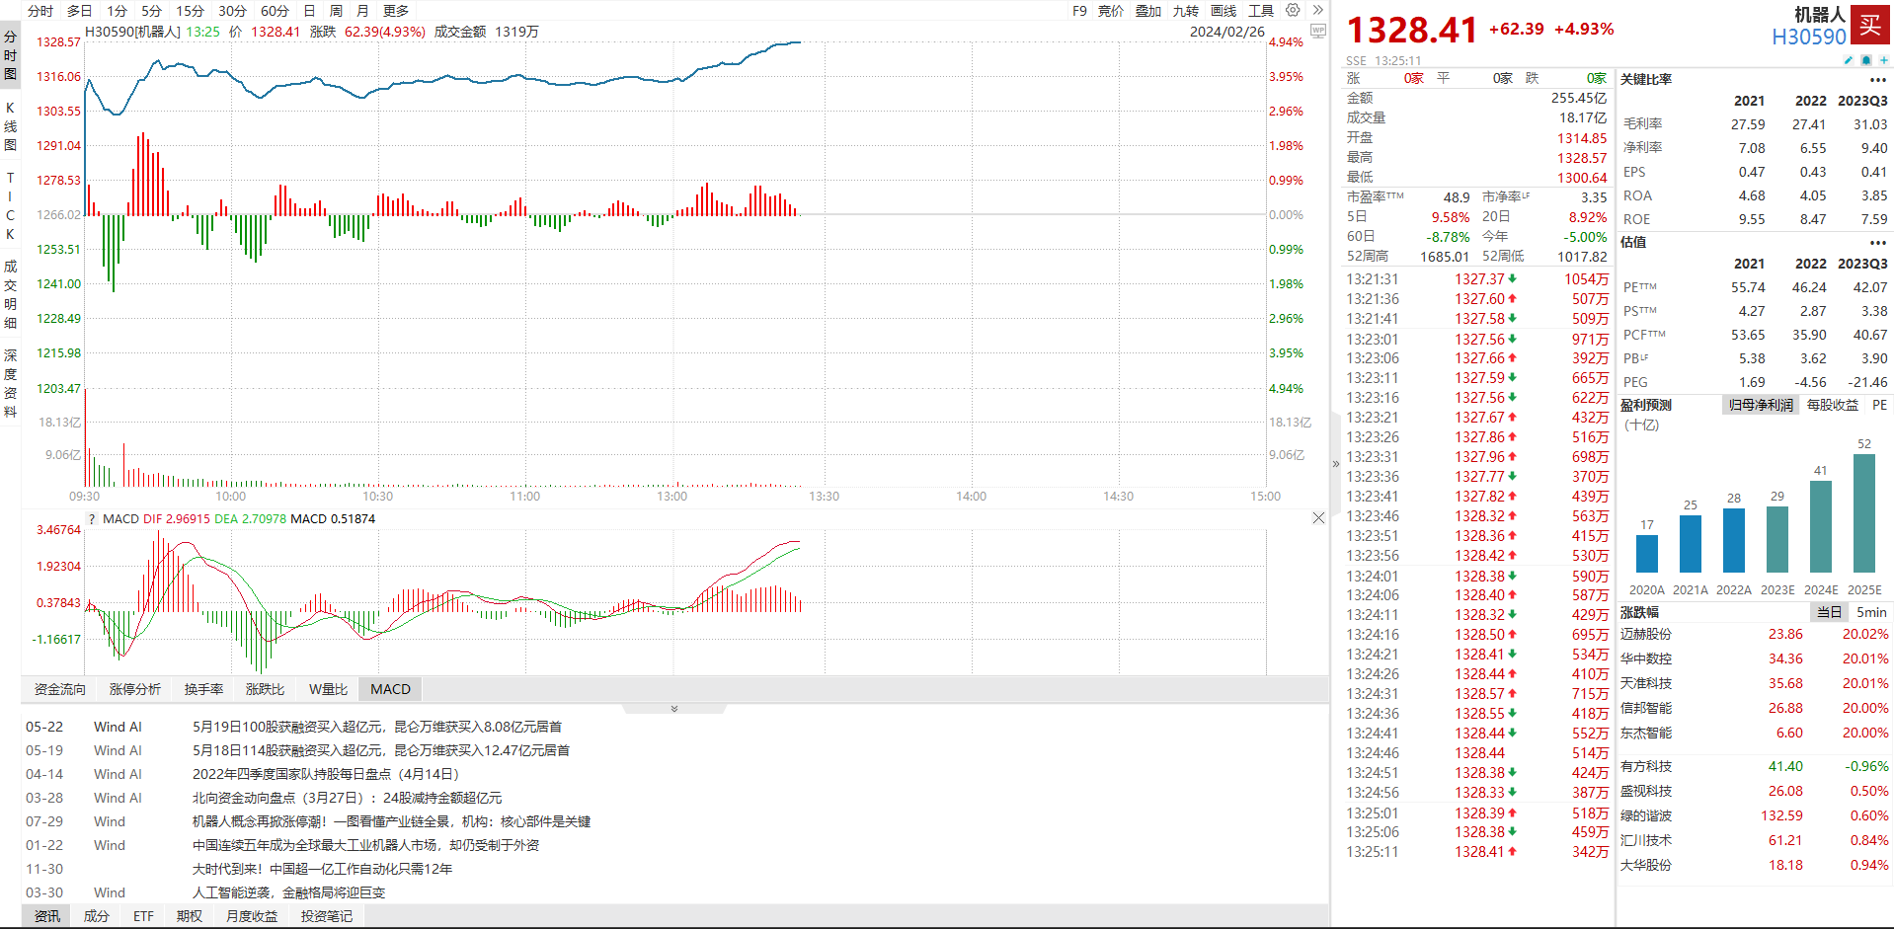Select 每股收益 in the earnings forecast
This screenshot has height=929, width=1894.
[x=1832, y=405]
